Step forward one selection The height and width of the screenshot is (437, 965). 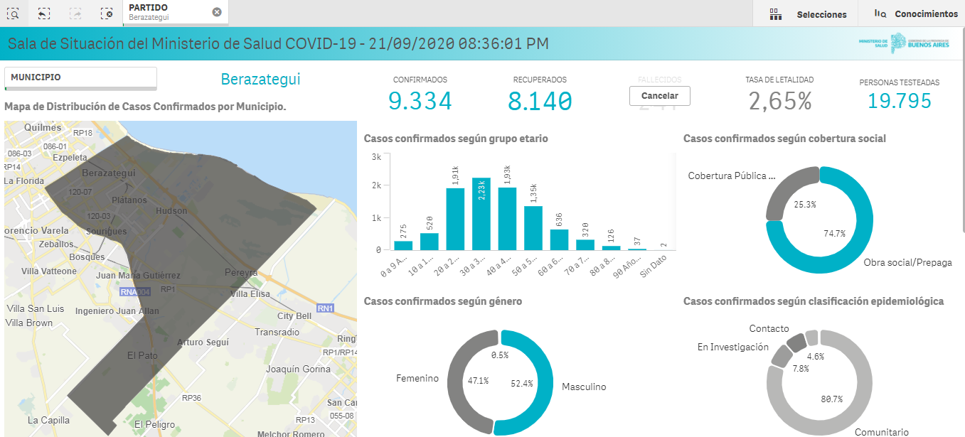(x=75, y=14)
